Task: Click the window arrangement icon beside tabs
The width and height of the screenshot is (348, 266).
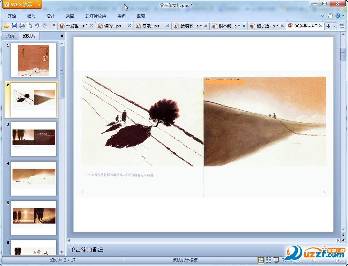Action: click(x=341, y=26)
